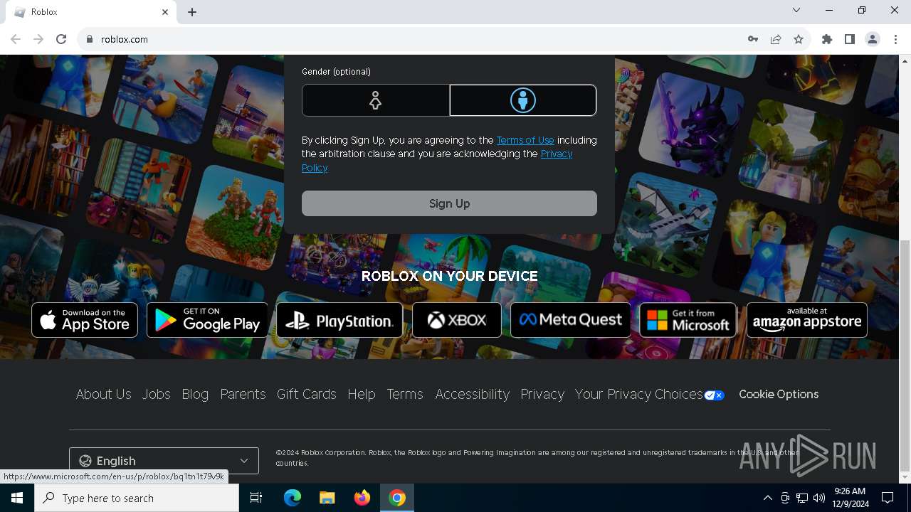The image size is (911, 512).
Task: Close the Roblox tab
Action: coord(165,12)
